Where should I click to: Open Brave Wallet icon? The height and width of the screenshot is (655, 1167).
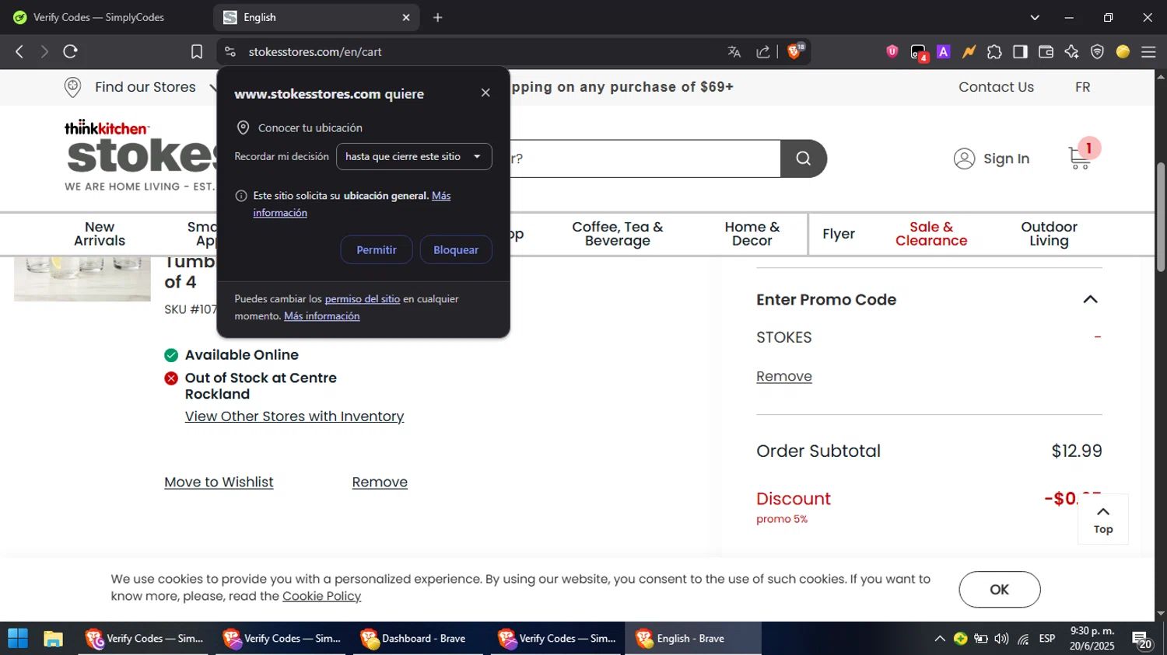click(x=1046, y=51)
